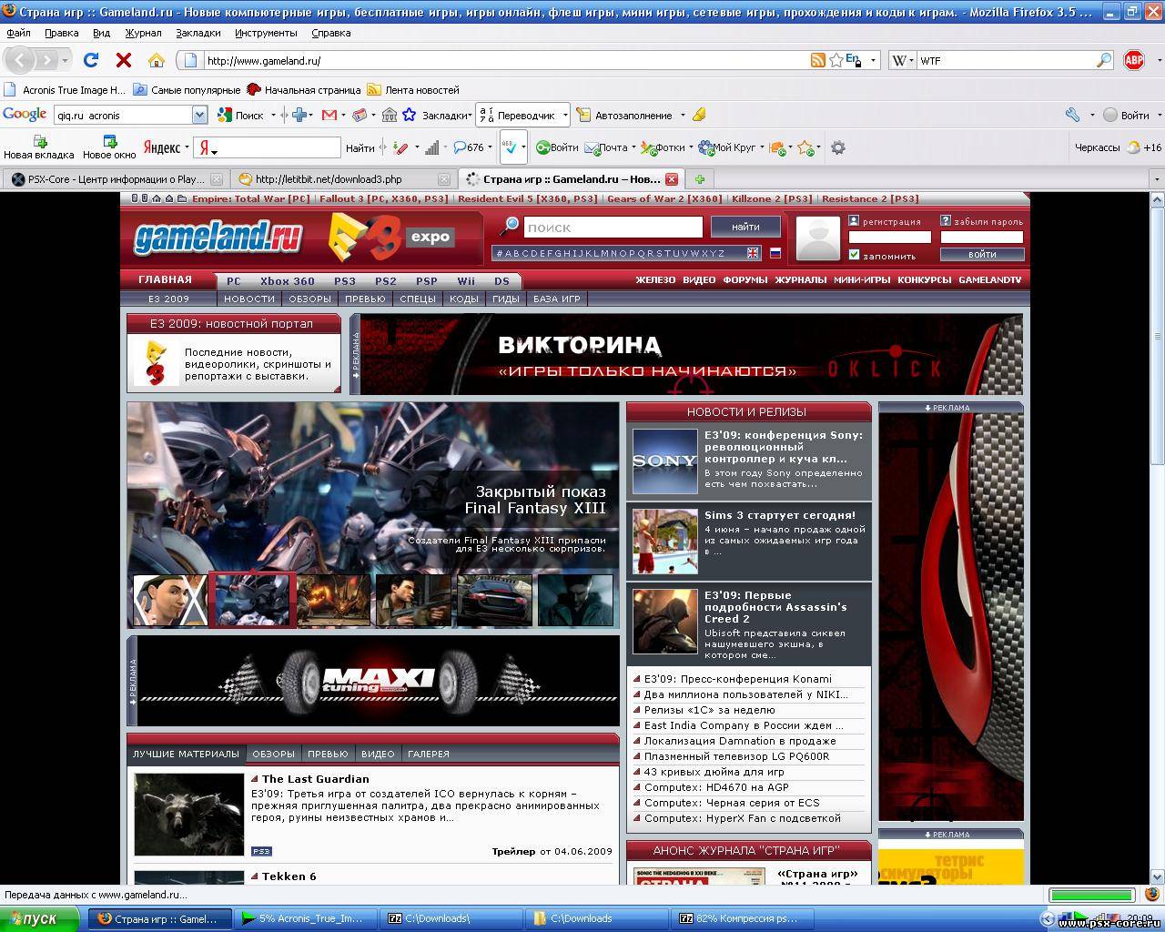The width and height of the screenshot is (1165, 932).
Task: Add a new tab with green plus
Action: coord(699,179)
